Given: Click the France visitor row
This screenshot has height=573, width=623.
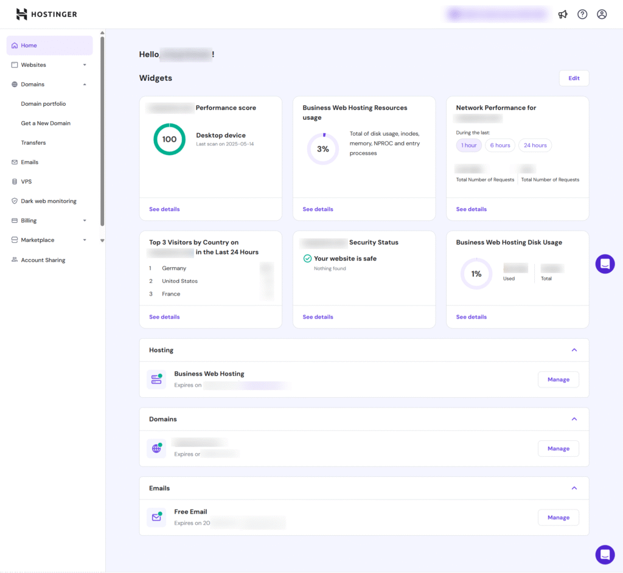Looking at the screenshot, I should (x=211, y=294).
